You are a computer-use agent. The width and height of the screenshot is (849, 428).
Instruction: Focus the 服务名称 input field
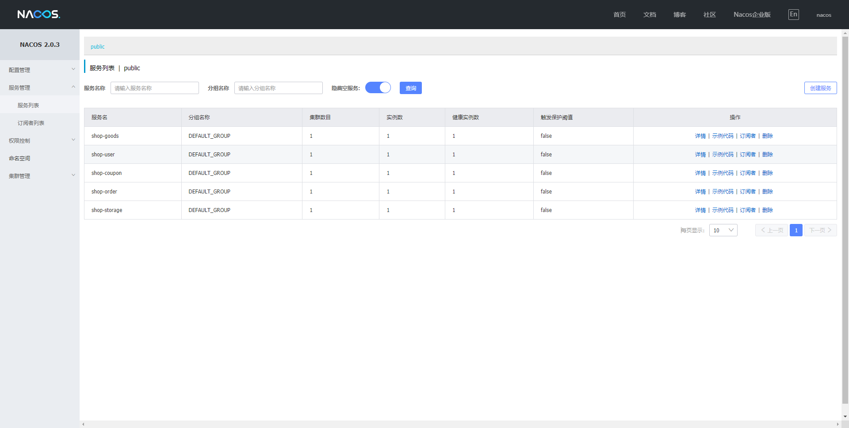155,88
